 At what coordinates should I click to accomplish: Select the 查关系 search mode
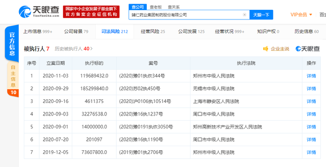click(174, 7)
